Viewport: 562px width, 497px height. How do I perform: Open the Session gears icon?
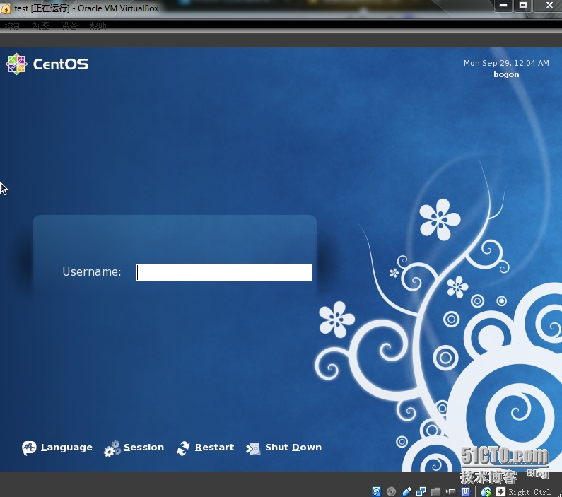click(112, 449)
